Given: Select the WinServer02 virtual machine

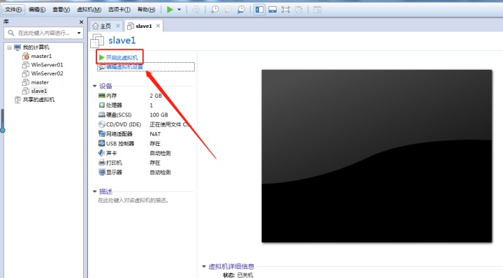Looking at the screenshot, I should 47,73.
